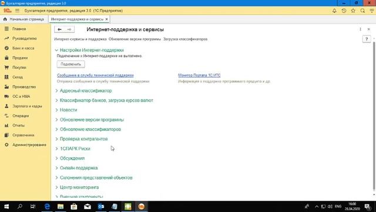Open taskbar clock showing 16:00
376x212 pixels.
(x=352, y=207)
